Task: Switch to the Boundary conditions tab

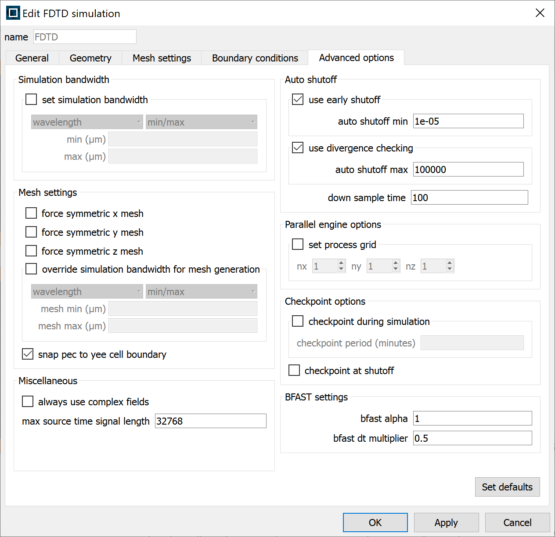Action: [x=255, y=58]
